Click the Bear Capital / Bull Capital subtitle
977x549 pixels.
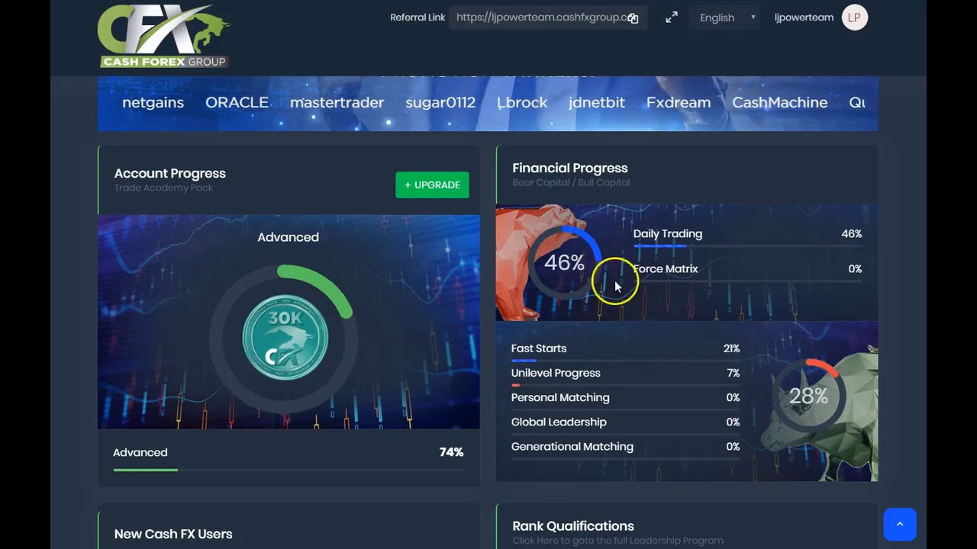coord(571,182)
